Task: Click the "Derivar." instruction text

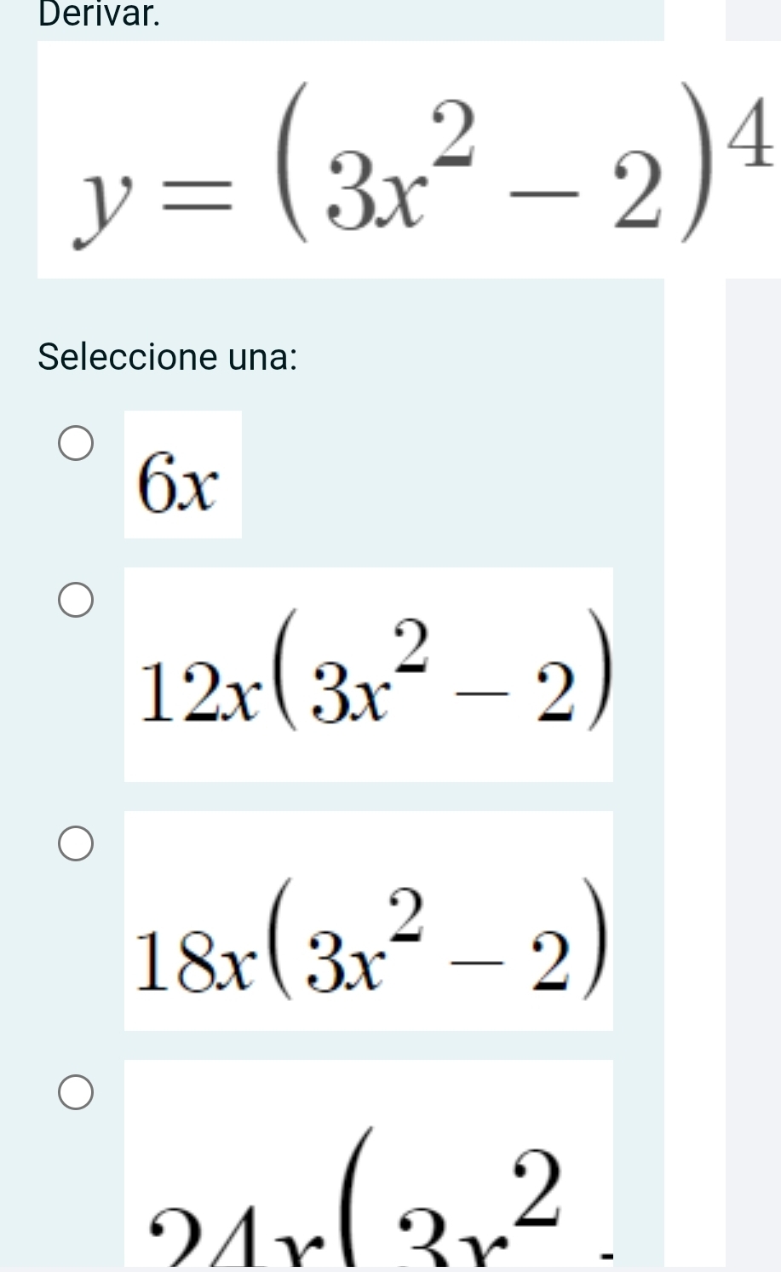Action: tap(100, 15)
